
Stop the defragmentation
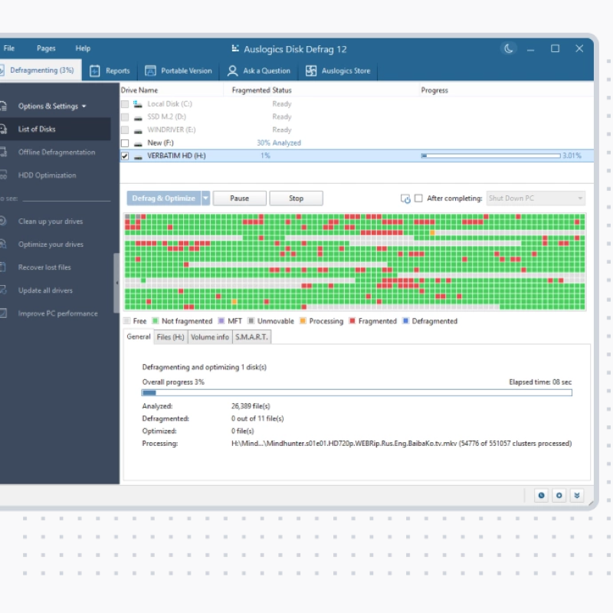(296, 198)
